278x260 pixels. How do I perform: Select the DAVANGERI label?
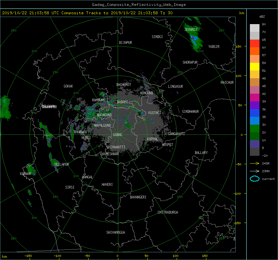(138, 197)
